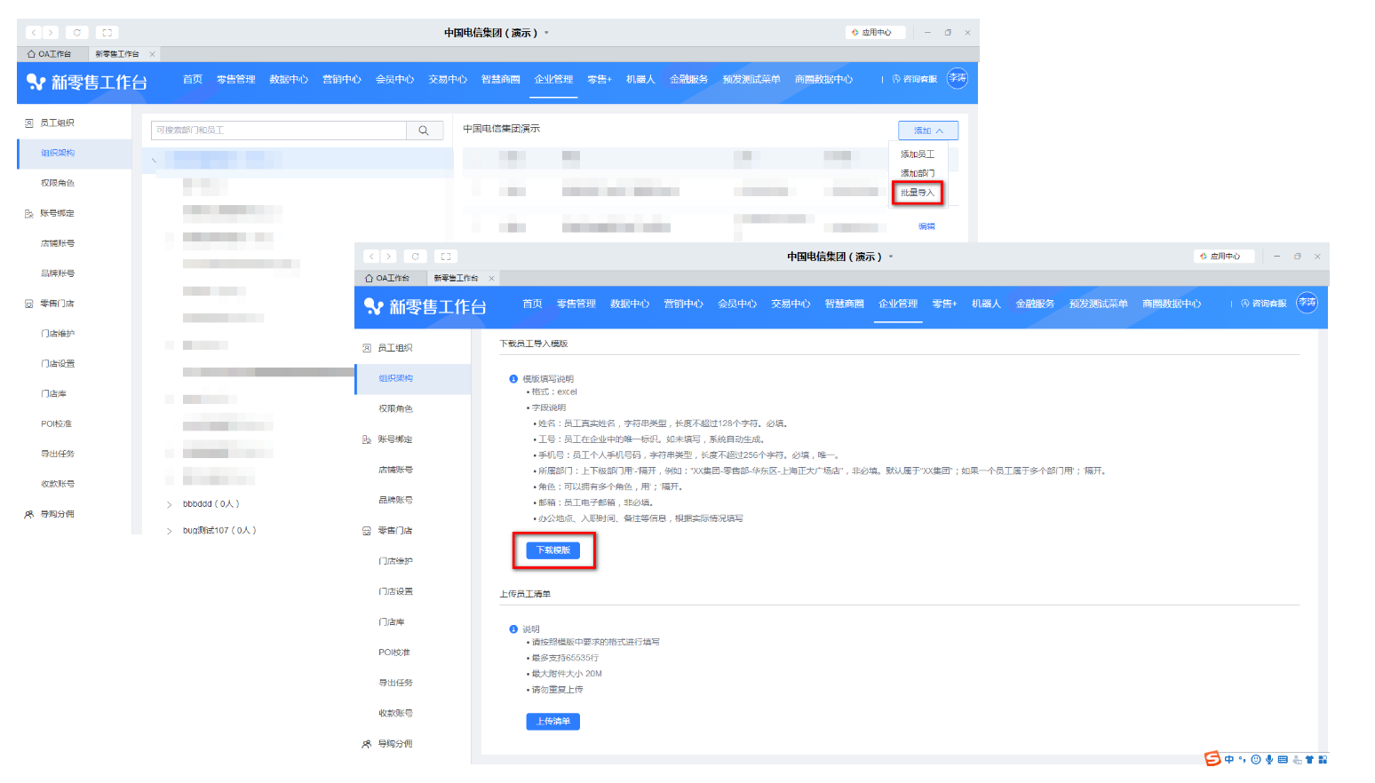Click the Sogou input method logo
This screenshot has width=1375, height=783.
tap(1212, 758)
